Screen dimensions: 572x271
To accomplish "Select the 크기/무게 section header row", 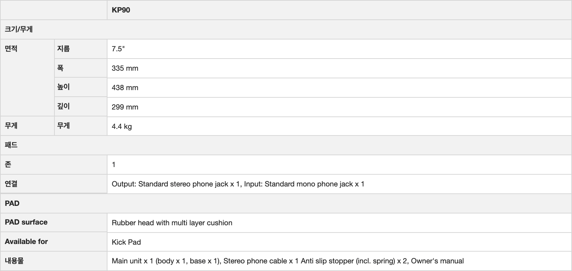I will tap(19, 29).
